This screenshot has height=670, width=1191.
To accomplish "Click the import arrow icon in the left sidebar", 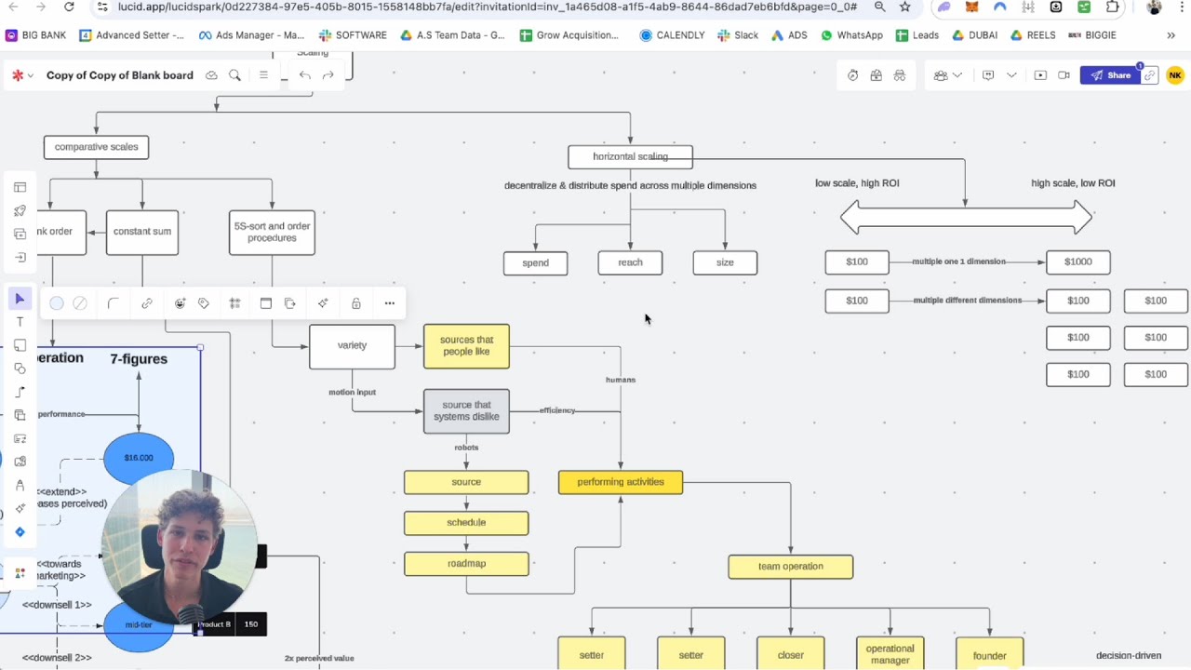I will 20,258.
